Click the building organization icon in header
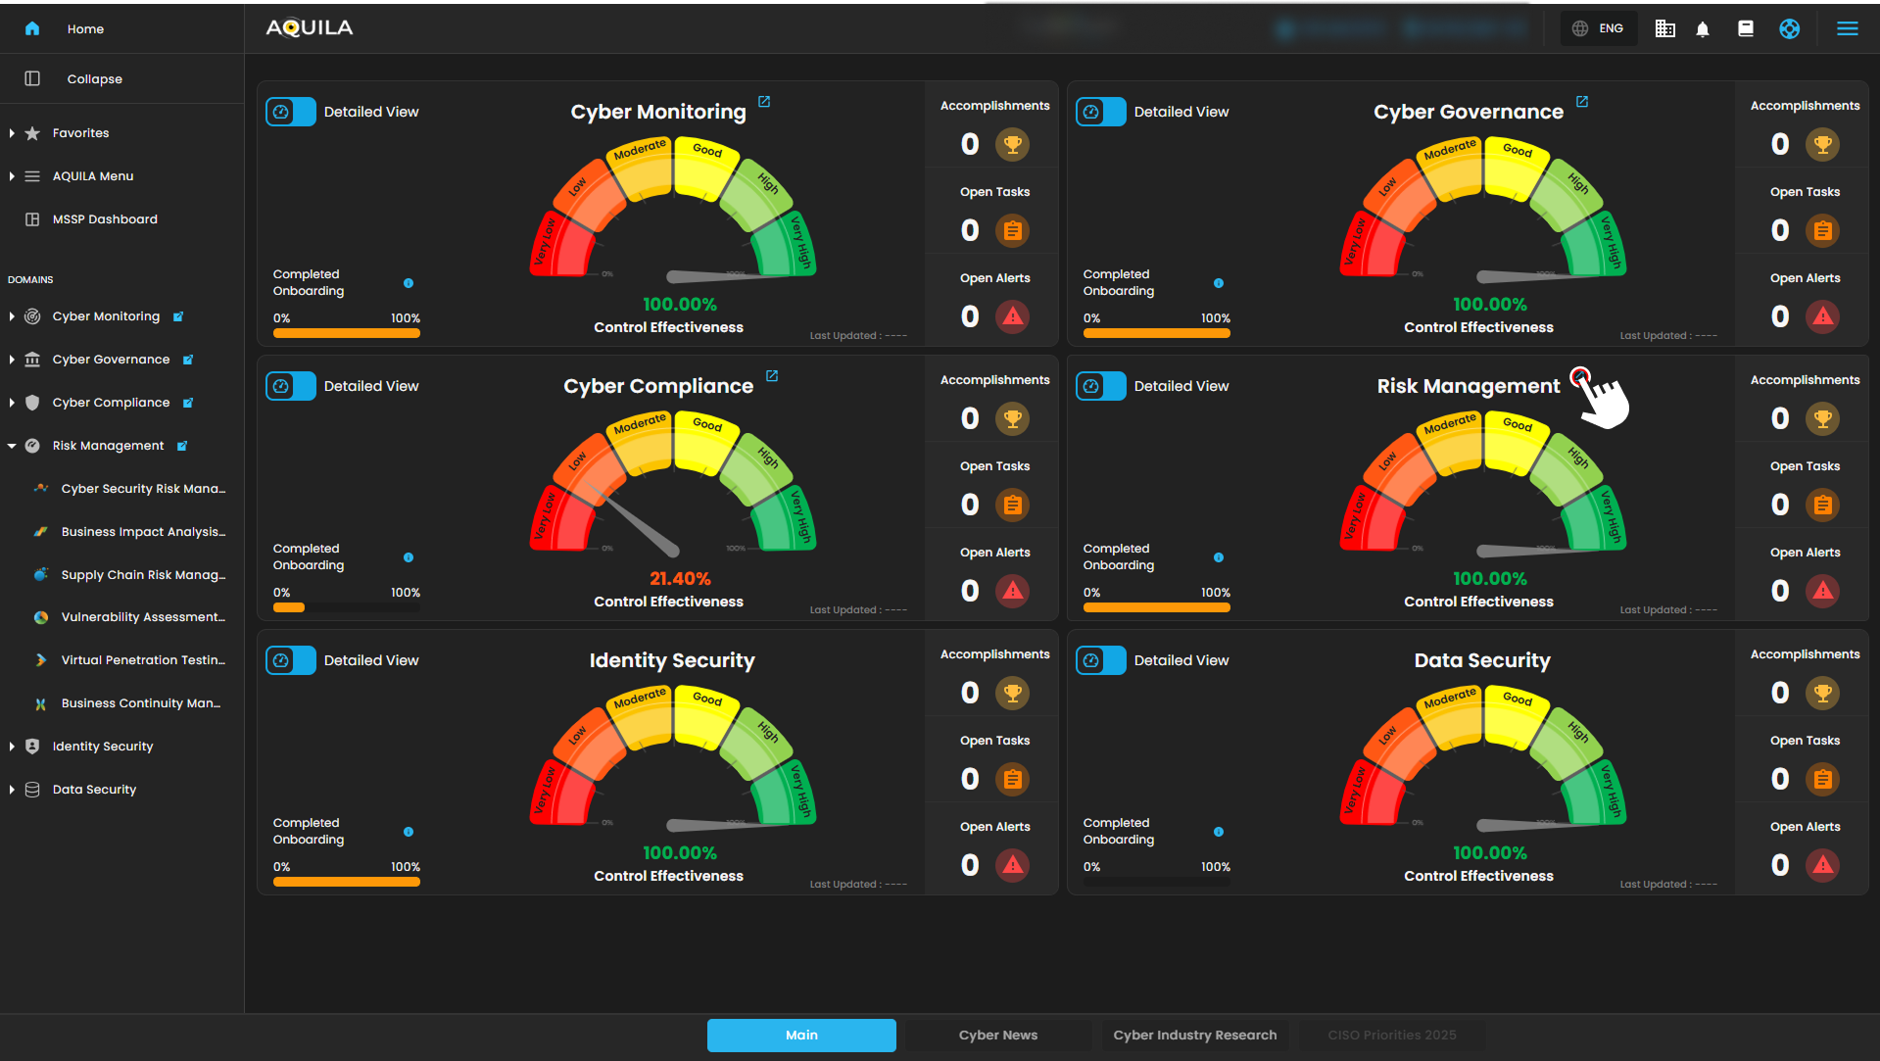Image resolution: width=1880 pixels, height=1061 pixels. tap(1664, 29)
